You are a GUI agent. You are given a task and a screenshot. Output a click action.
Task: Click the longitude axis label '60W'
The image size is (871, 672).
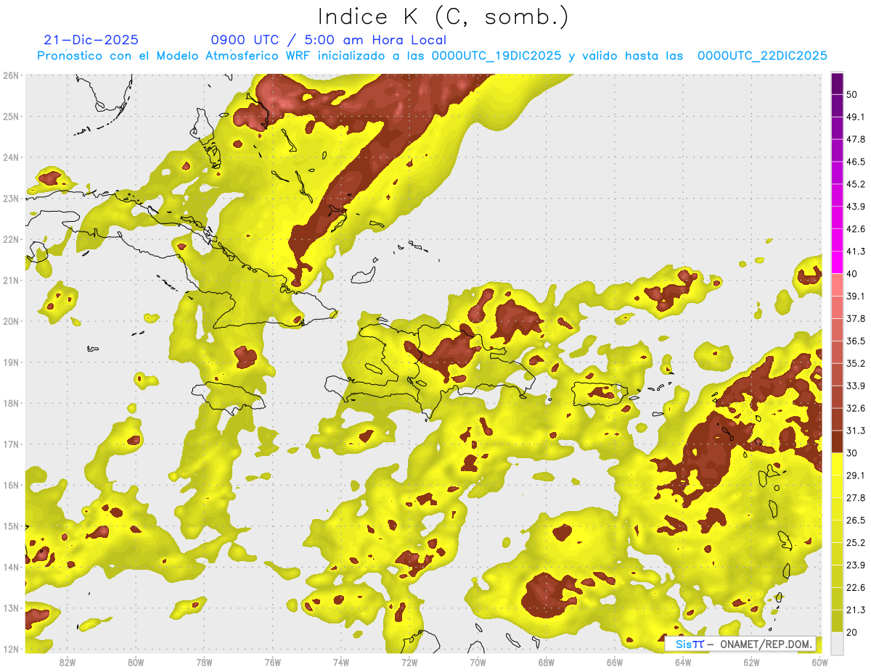pyautogui.click(x=820, y=662)
